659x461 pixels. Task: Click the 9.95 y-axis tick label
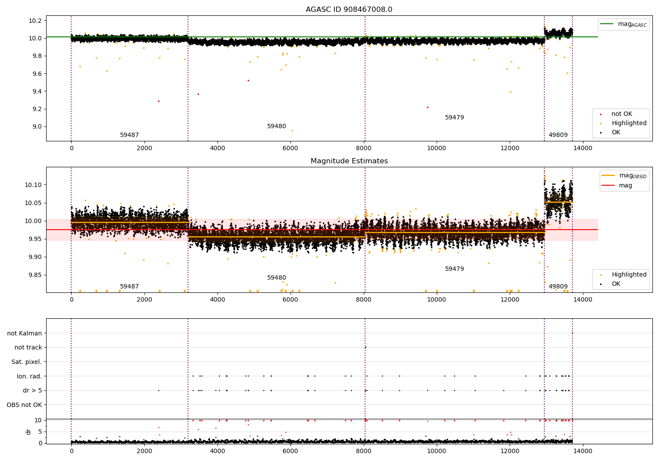click(35, 239)
